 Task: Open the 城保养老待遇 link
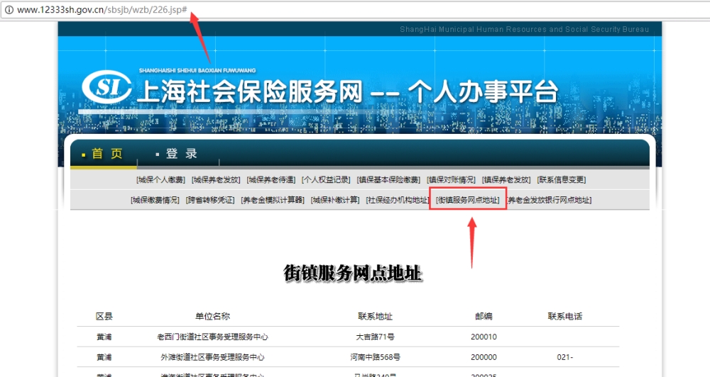[271, 180]
